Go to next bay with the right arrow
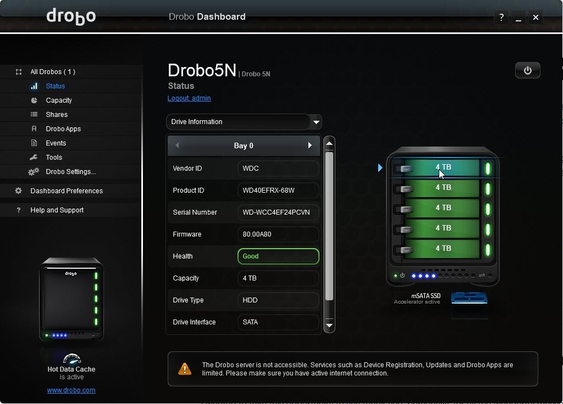The height and width of the screenshot is (404, 563). [310, 145]
